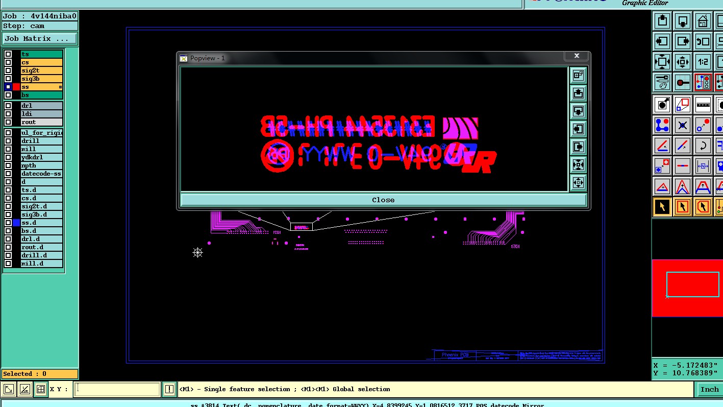Select the blue cross delete point icon
The image size is (723, 407).
click(683, 125)
